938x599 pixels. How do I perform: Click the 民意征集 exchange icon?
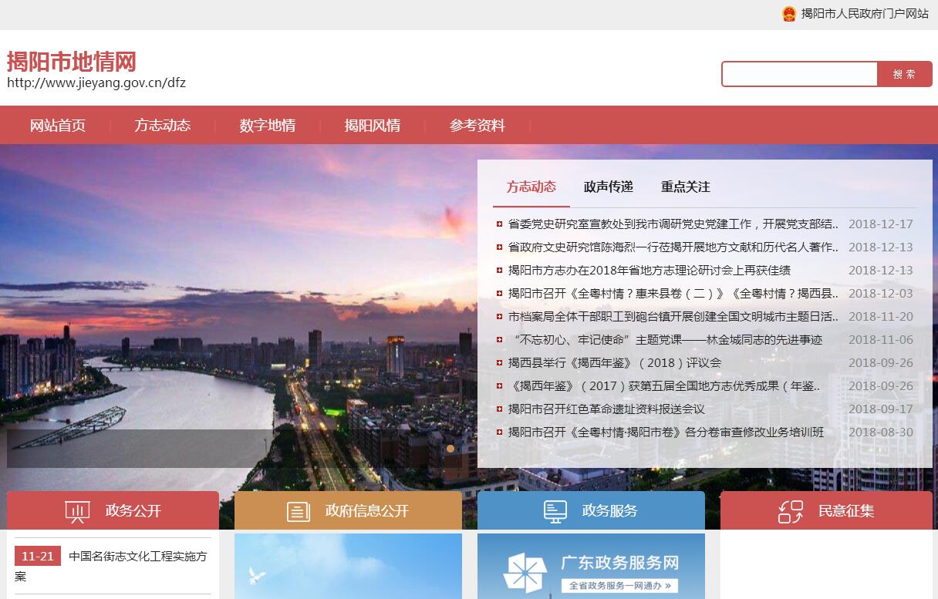pos(791,511)
